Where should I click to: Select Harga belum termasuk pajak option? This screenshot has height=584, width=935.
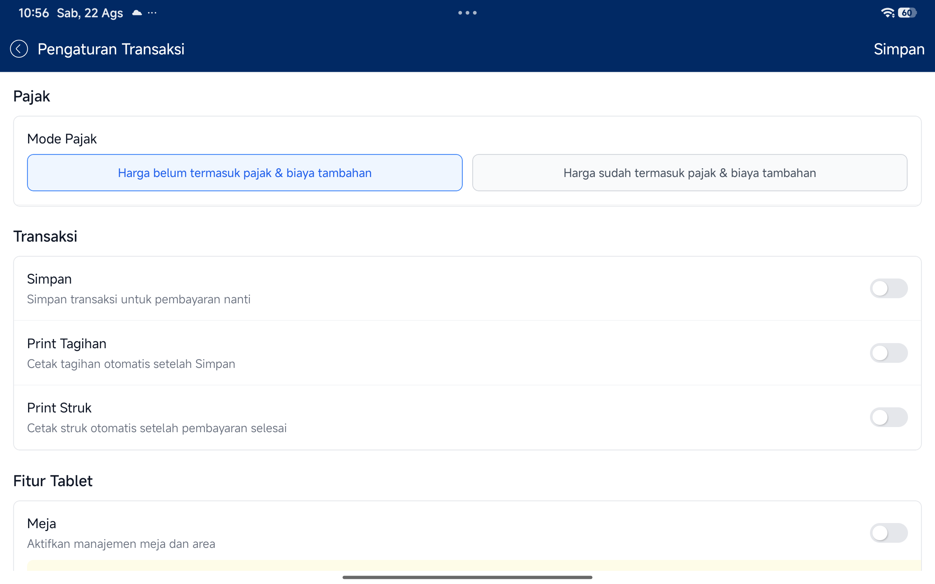click(245, 173)
